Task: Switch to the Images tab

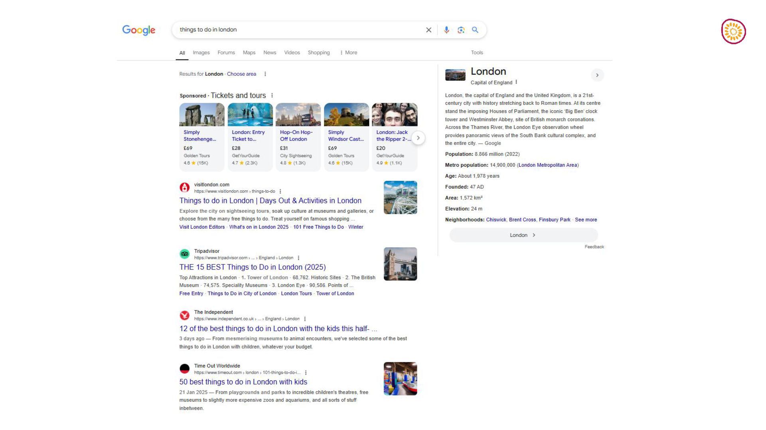Action: pos(201,53)
